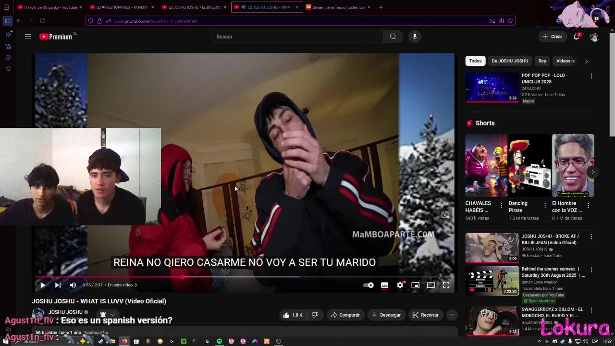Skip to the next video
This screenshot has width=615, height=346.
[x=58, y=285]
